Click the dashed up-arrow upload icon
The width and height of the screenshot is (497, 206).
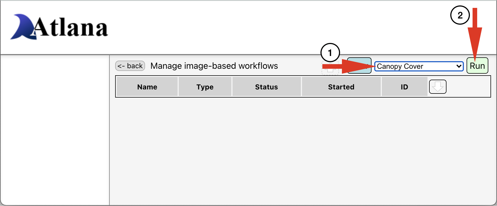click(x=330, y=68)
